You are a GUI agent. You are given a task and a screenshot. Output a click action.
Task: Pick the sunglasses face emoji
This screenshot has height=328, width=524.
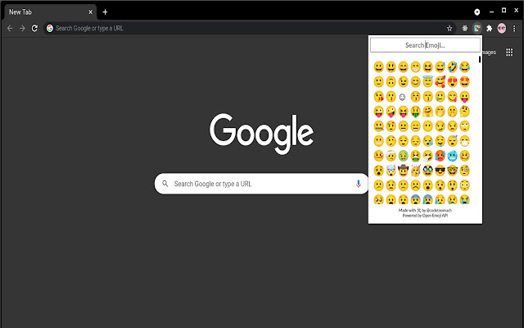[x=440, y=171]
